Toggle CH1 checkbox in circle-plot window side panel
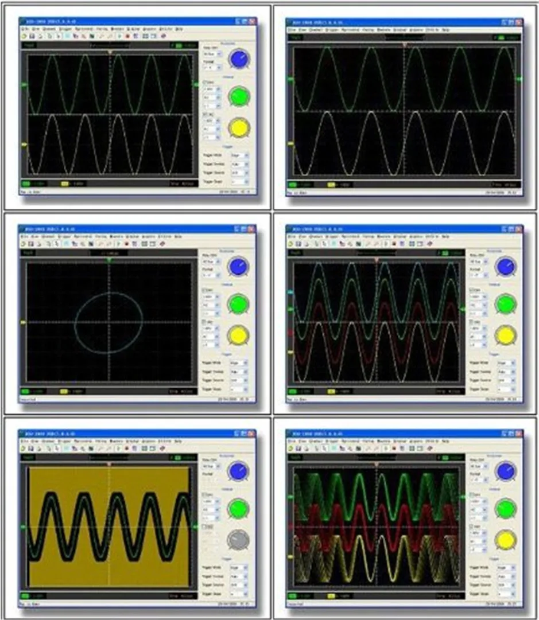 [203, 290]
